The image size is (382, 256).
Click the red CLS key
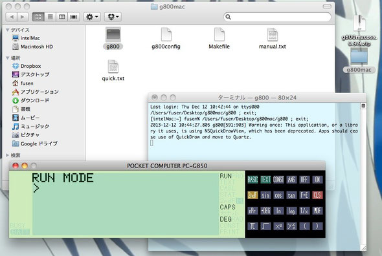point(317,195)
